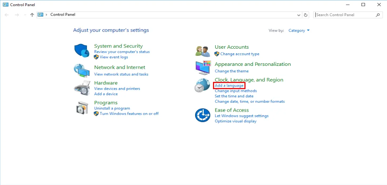The height and width of the screenshot is (185, 387).
Task: Click into the Search Control Panel field
Action: tap(344, 15)
